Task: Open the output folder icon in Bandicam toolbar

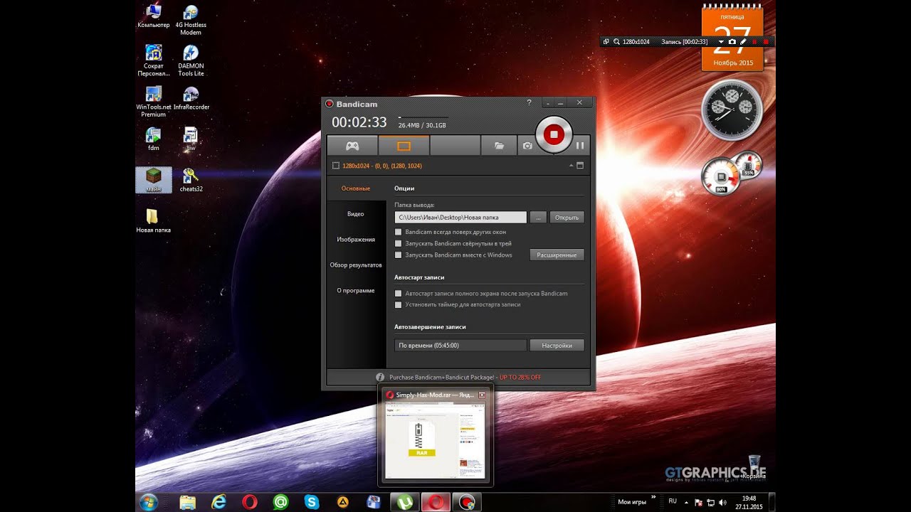Action: [500, 146]
